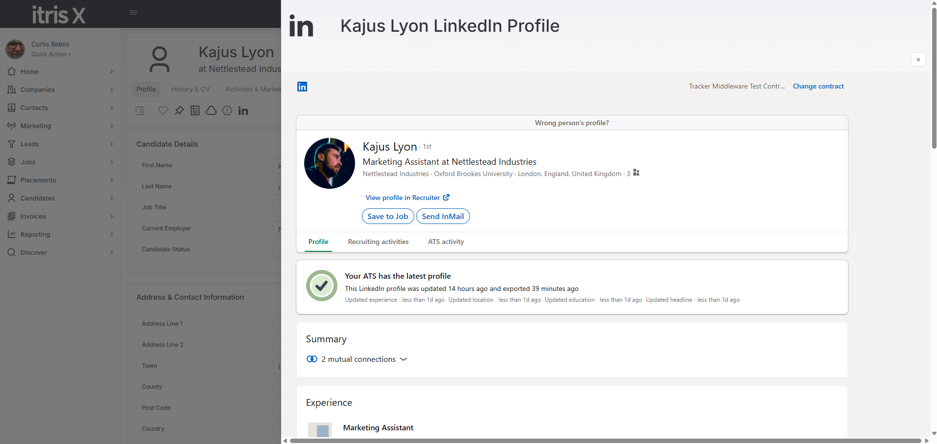Toggle the hamburger menu in the top bar
The image size is (937, 444).
tap(134, 13)
